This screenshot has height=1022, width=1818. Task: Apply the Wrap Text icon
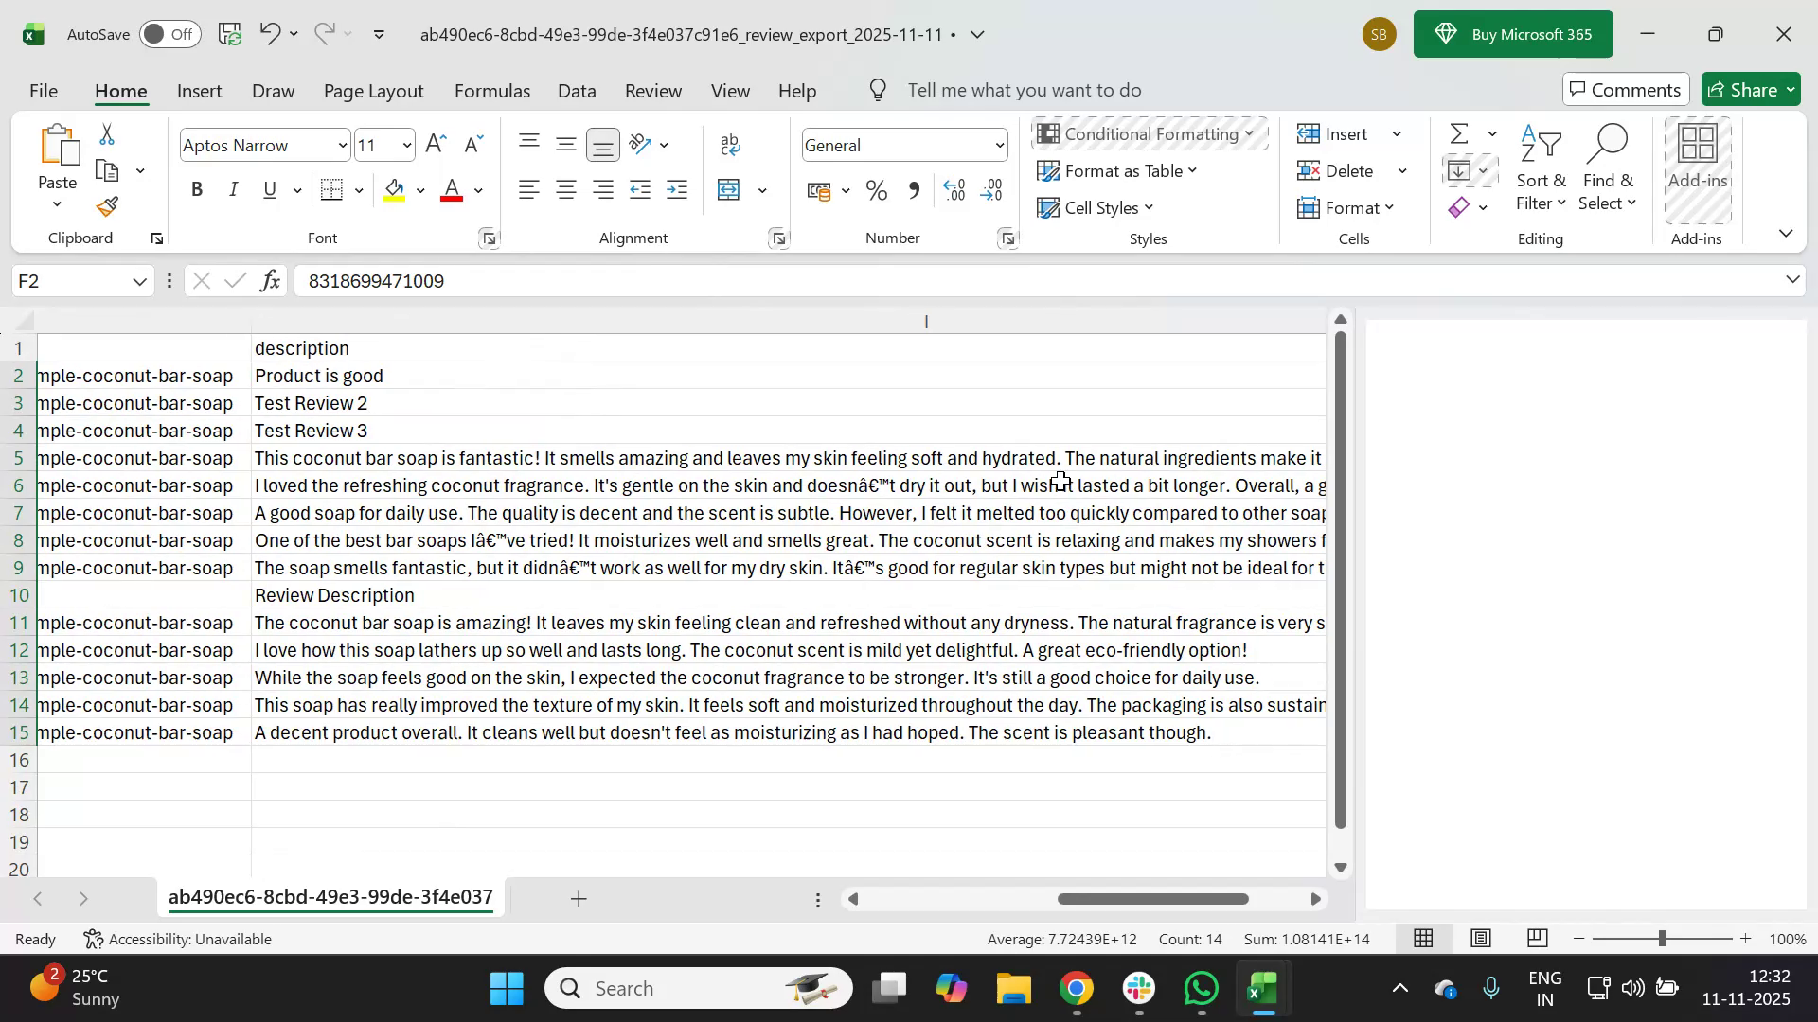point(729,144)
